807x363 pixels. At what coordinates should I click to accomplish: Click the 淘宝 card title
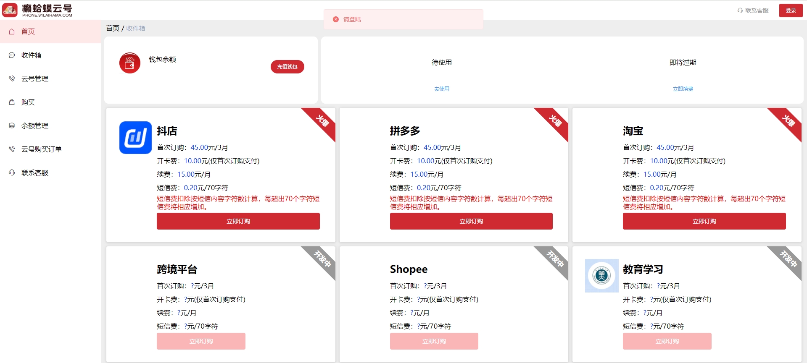tap(633, 131)
